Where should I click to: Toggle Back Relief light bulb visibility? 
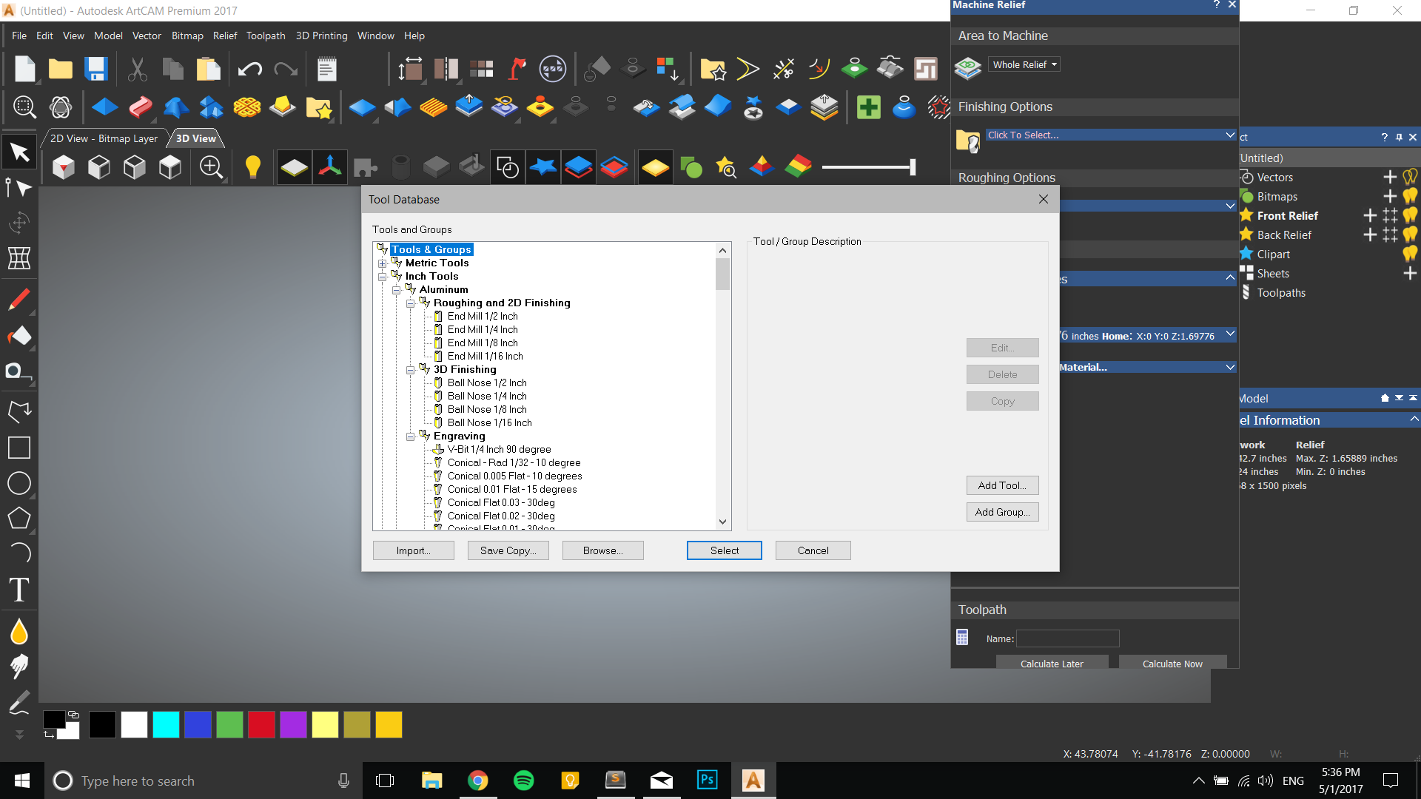(x=1410, y=235)
